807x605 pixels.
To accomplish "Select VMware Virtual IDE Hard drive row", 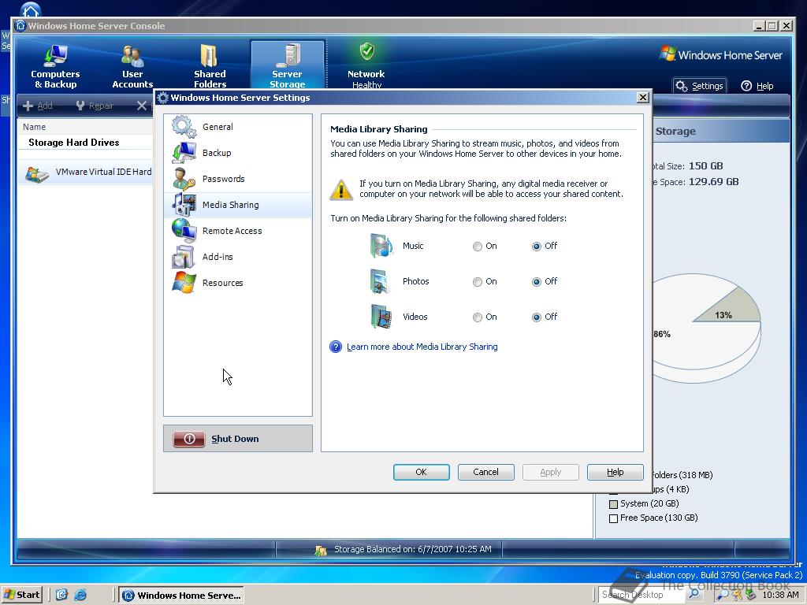I will coord(85,173).
